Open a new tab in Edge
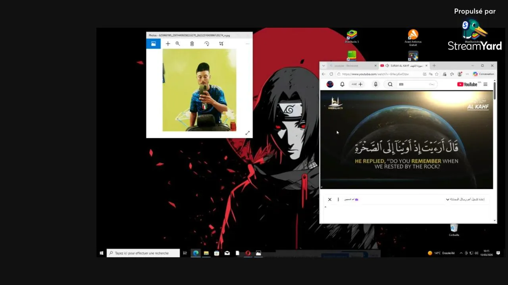 434,66
